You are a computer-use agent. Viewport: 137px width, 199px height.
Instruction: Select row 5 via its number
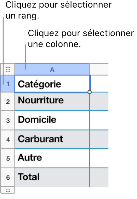point(8,158)
